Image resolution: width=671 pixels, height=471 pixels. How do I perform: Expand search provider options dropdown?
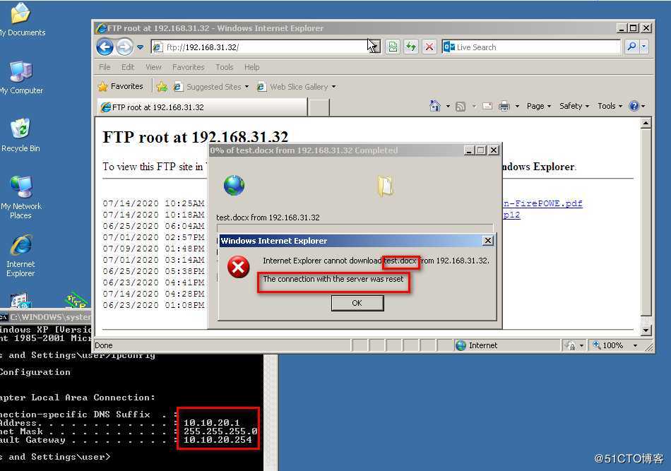pyautogui.click(x=643, y=47)
